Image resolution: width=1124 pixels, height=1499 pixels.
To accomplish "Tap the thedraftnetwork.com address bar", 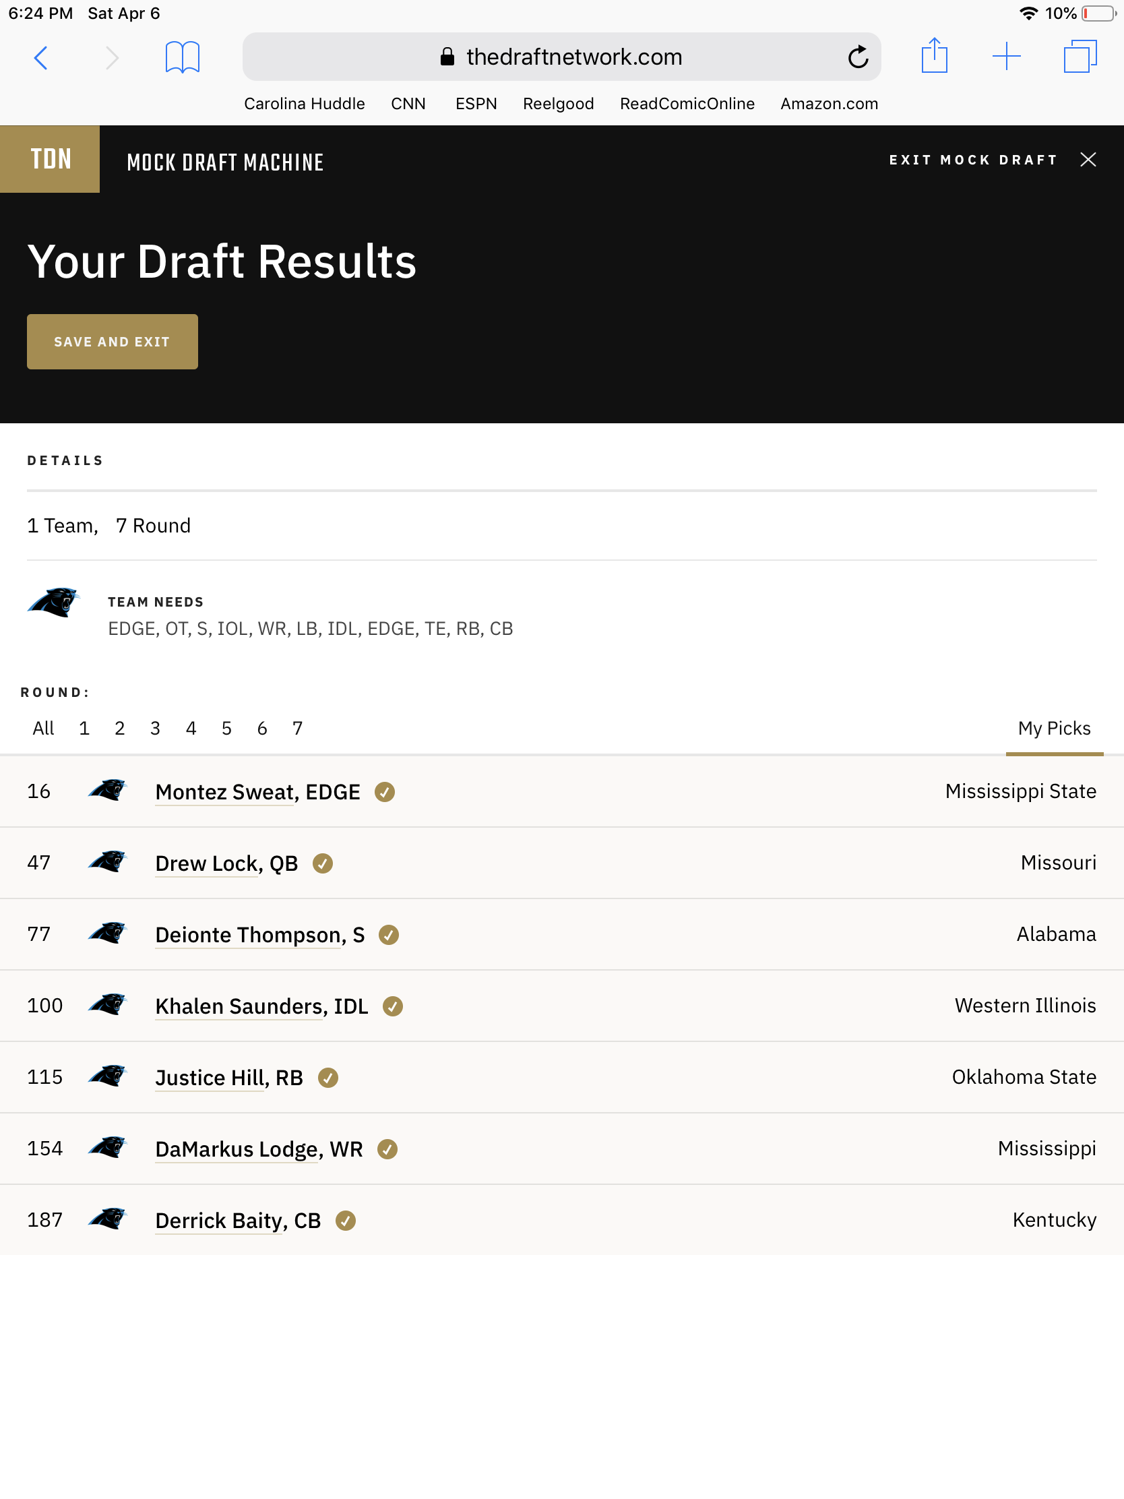I will click(x=561, y=57).
